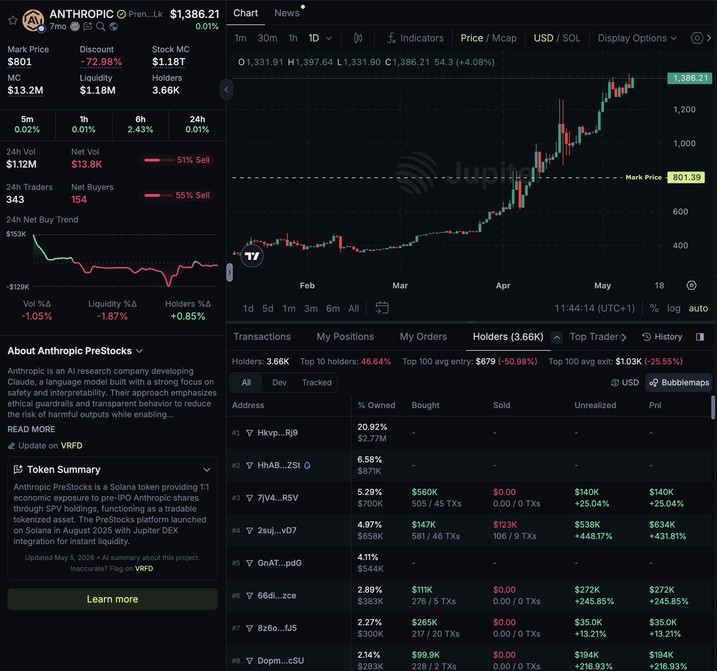
Task: Click the magnifier search icon in token header
Action: [x=100, y=26]
